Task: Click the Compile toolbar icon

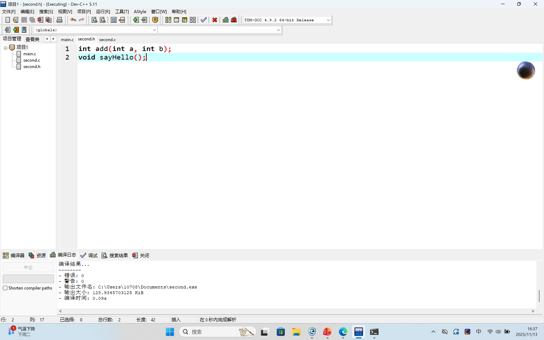Action: click(x=168, y=20)
